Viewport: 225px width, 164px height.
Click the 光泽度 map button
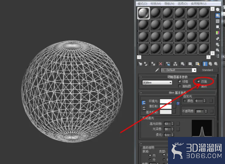(x=178, y=129)
